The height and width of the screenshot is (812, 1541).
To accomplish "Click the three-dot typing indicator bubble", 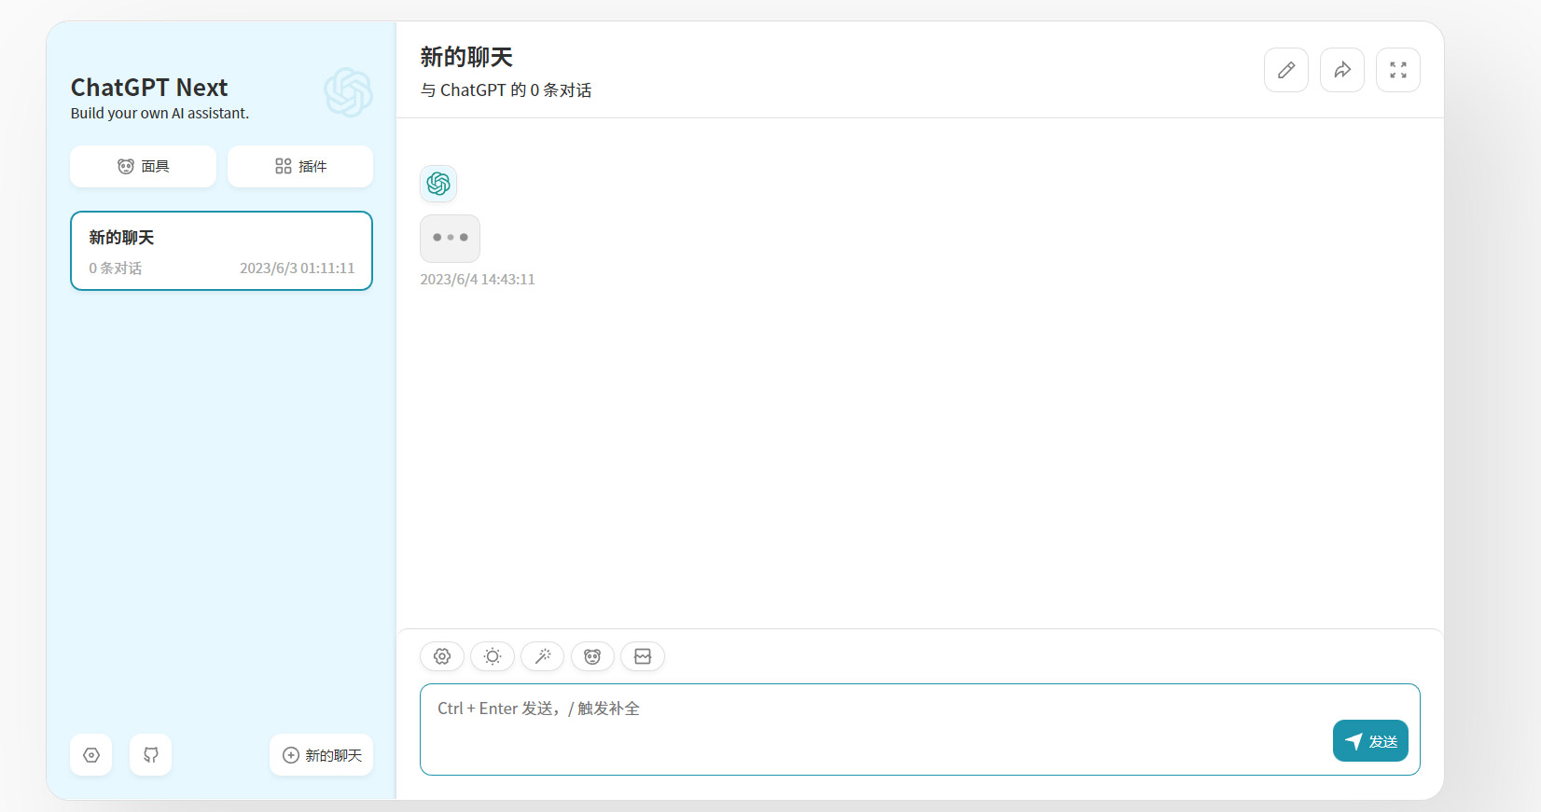I will 450,238.
